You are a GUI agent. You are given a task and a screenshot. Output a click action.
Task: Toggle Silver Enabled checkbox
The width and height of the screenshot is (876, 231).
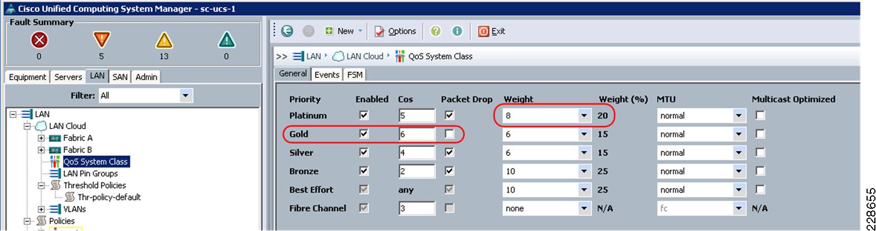click(364, 152)
